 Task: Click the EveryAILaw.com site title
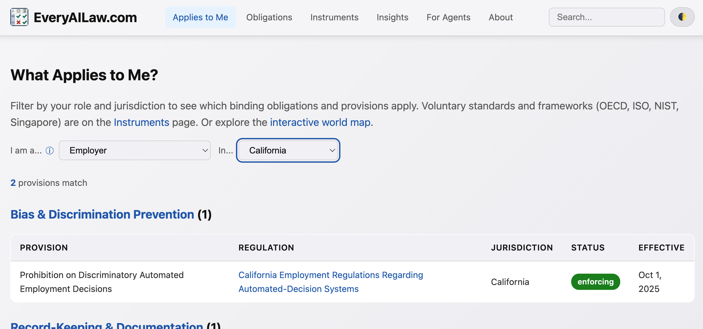pos(85,18)
